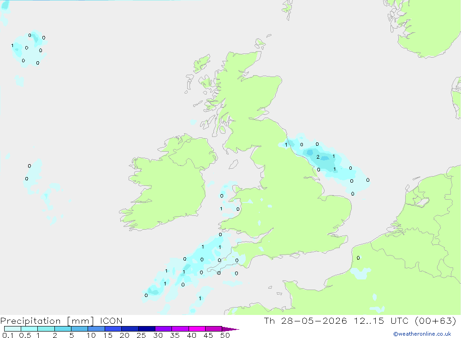461x338 pixels.
Task: Click the "45" legend scale label
Action: pyautogui.click(x=208, y=335)
